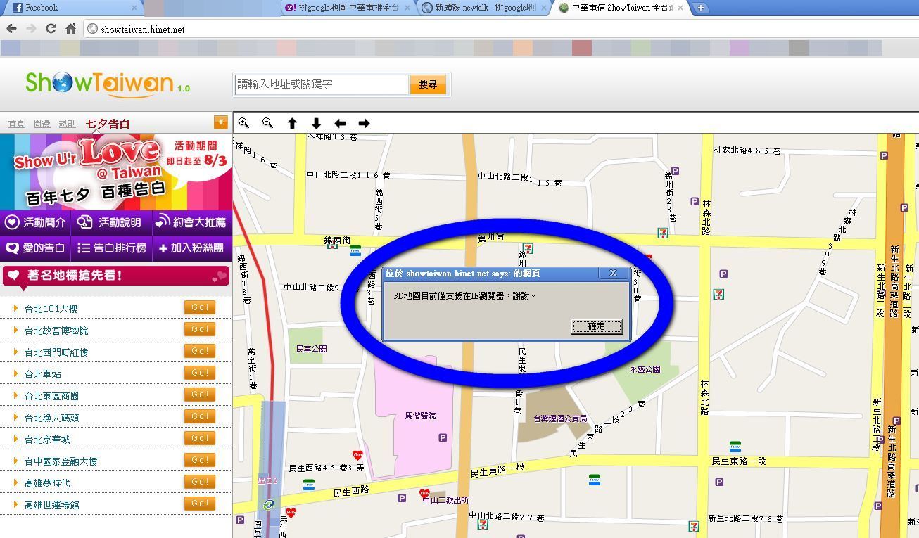The width and height of the screenshot is (919, 538).
Task: Open 約會大推薦 menu item
Action: click(191, 222)
